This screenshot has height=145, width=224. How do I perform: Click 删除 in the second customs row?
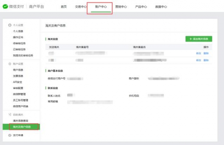[x=206, y=60]
